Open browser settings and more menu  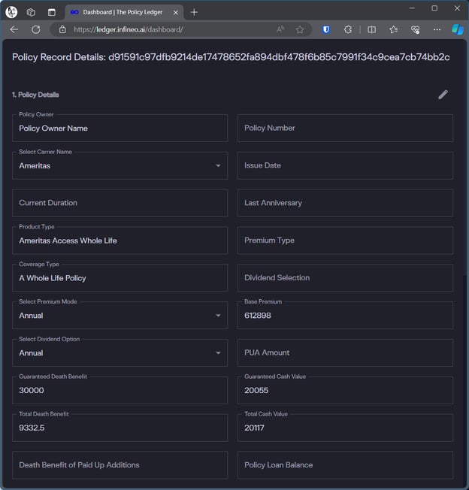pos(437,30)
